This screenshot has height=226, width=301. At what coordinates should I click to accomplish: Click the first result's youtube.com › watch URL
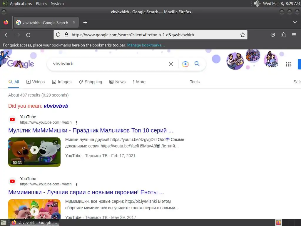pos(46,122)
